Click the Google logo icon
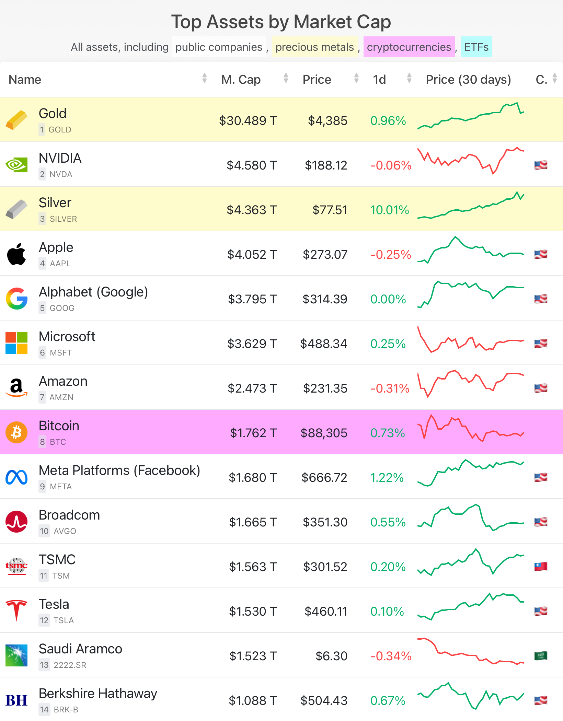Image resolution: width=563 pixels, height=721 pixels. click(16, 299)
